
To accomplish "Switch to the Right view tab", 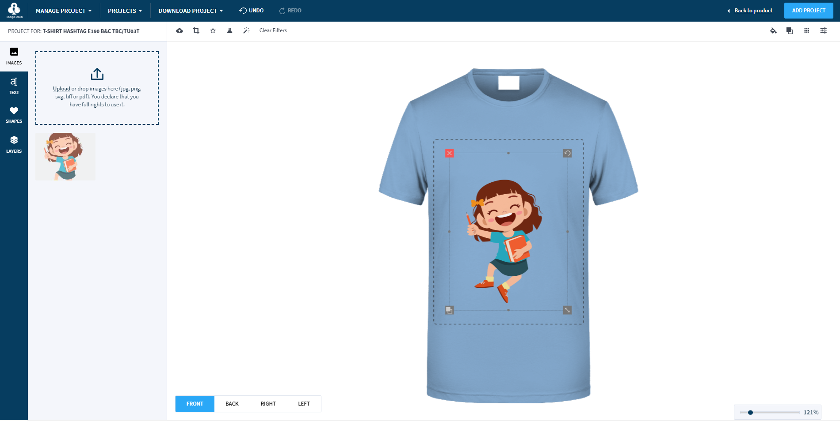I will 268,404.
